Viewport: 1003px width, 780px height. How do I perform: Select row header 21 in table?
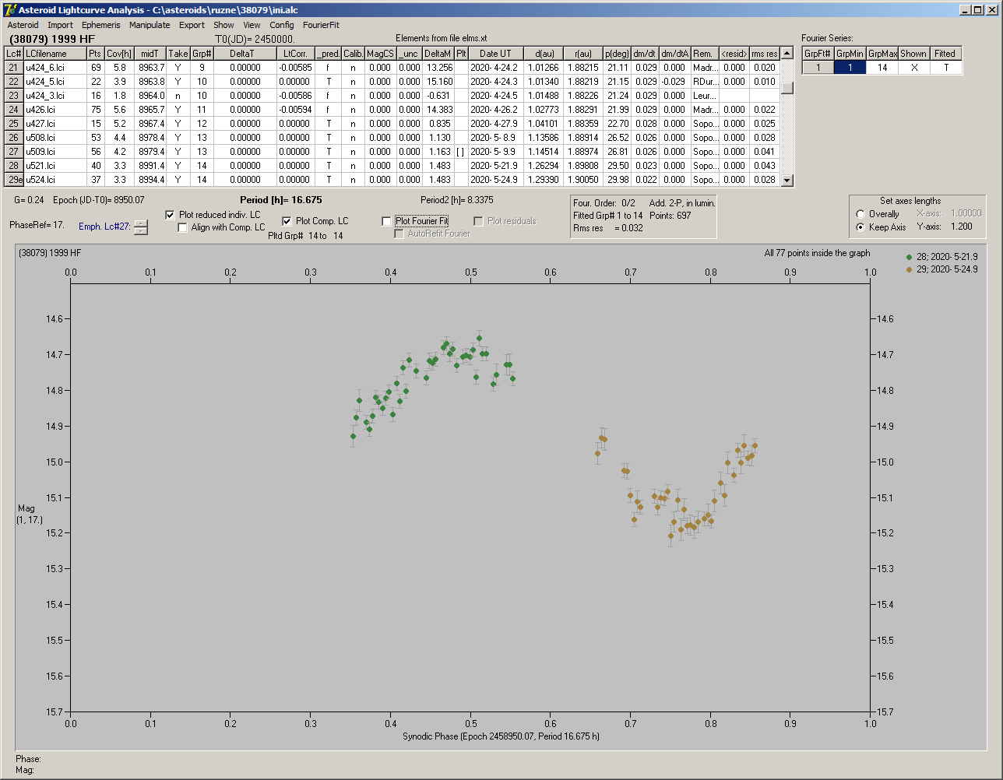(14, 68)
